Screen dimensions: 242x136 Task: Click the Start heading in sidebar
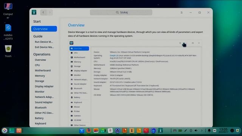point(37,22)
